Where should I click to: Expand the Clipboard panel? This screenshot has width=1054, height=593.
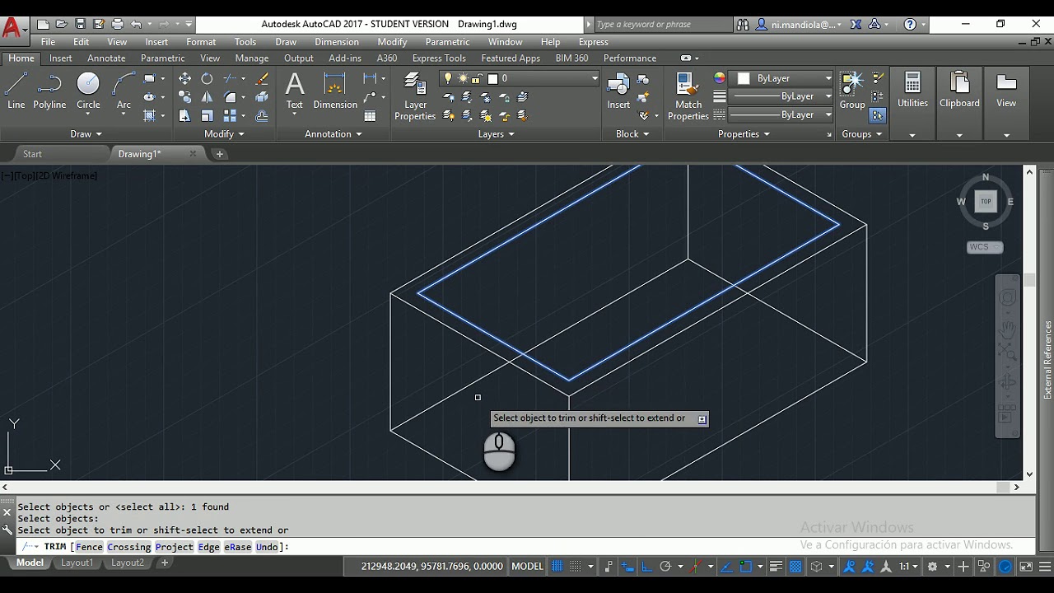point(959,135)
